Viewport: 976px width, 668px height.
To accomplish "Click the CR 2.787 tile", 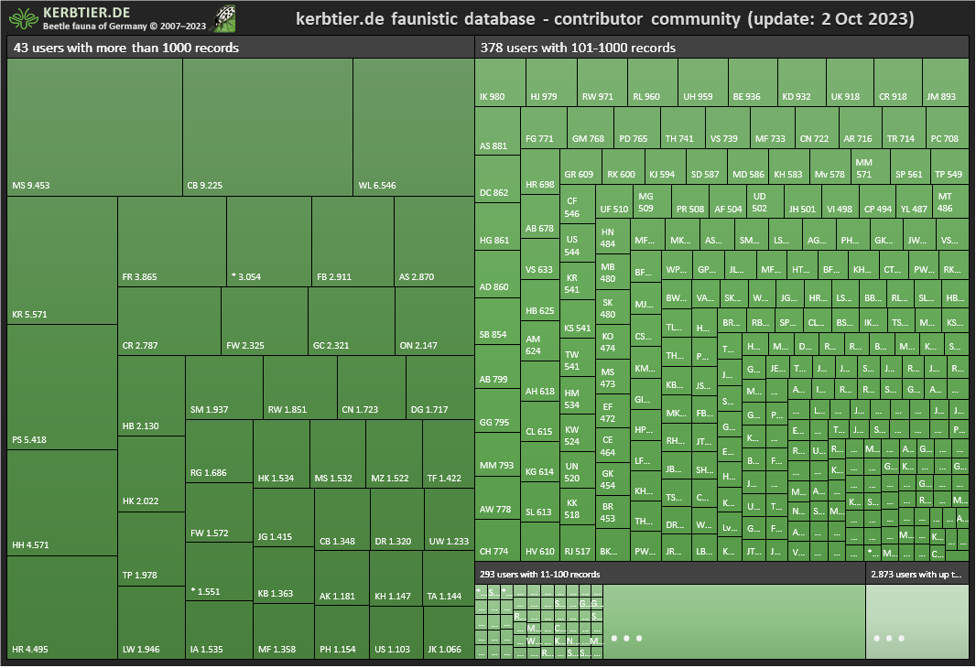I will point(169,321).
